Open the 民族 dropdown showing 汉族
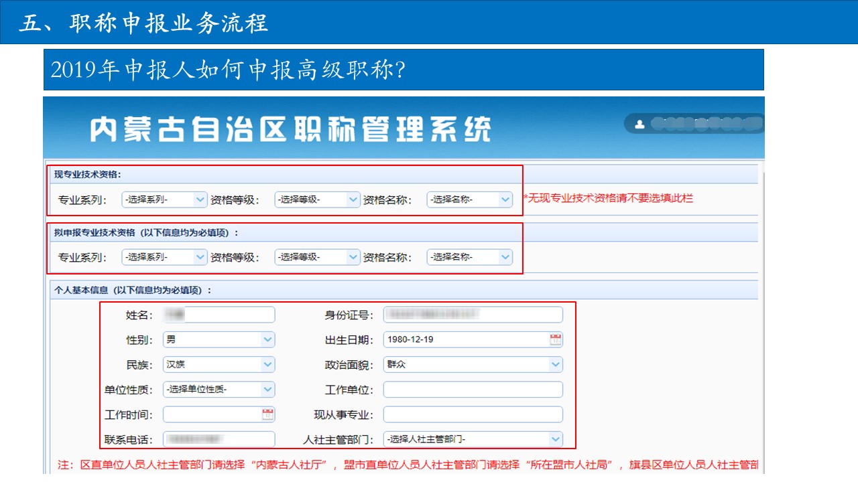 [219, 365]
